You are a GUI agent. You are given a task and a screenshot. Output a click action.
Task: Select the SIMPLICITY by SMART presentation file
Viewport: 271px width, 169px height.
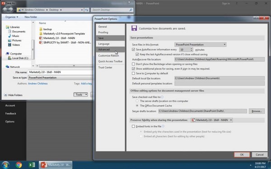tap(65, 42)
